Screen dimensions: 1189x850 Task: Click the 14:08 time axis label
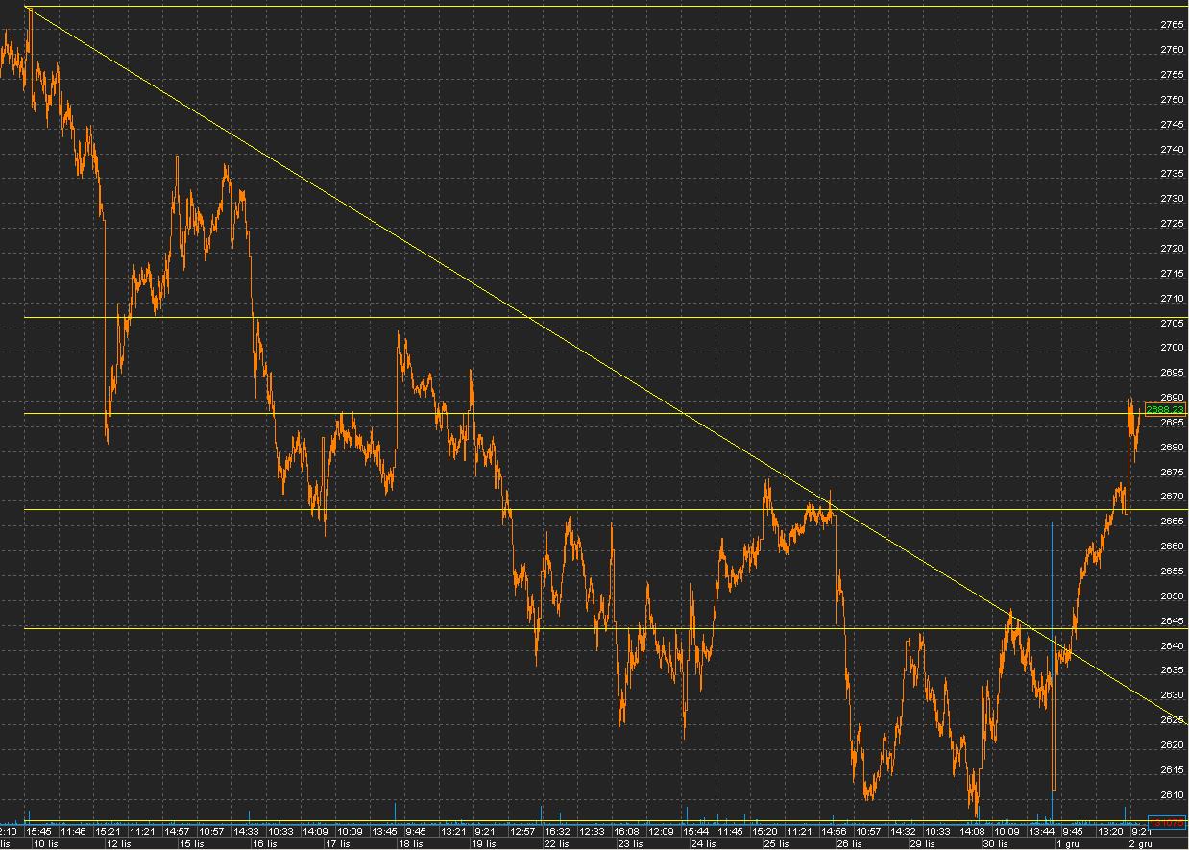pos(972,831)
